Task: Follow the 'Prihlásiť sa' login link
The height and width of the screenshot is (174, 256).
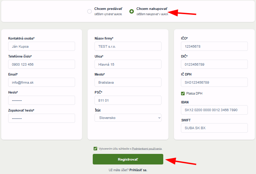Action: [138, 170]
